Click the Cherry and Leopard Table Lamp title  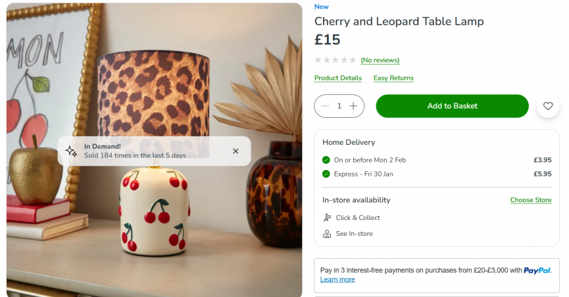pos(399,21)
